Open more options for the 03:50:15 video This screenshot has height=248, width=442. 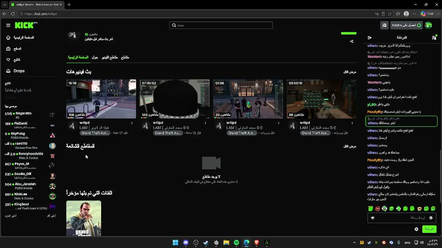[x=352, y=123]
